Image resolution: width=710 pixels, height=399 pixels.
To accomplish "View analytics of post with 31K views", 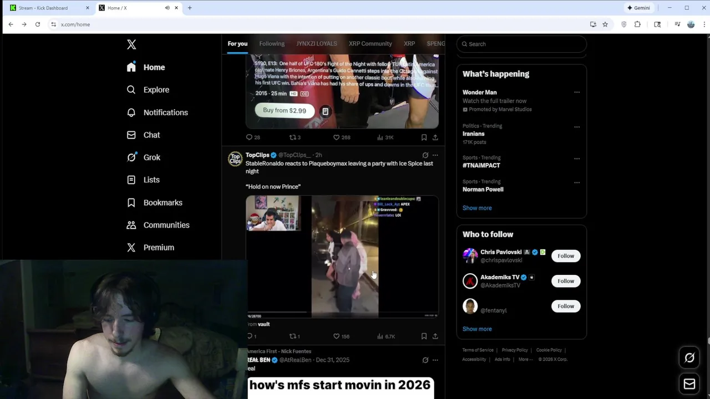I will (x=385, y=137).
